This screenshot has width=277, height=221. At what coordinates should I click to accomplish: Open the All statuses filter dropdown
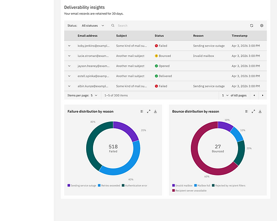93,26
